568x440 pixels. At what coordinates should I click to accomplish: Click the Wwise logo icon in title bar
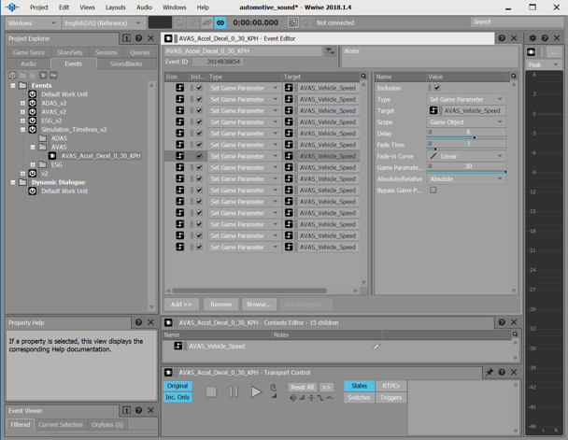coord(12,7)
